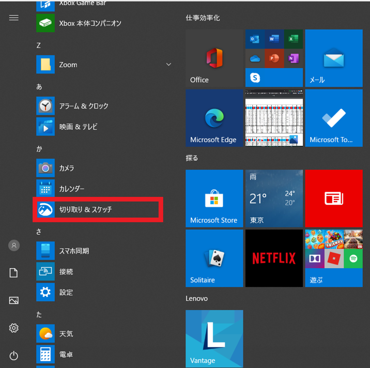Open the Microsoft Store tile

coord(214,198)
